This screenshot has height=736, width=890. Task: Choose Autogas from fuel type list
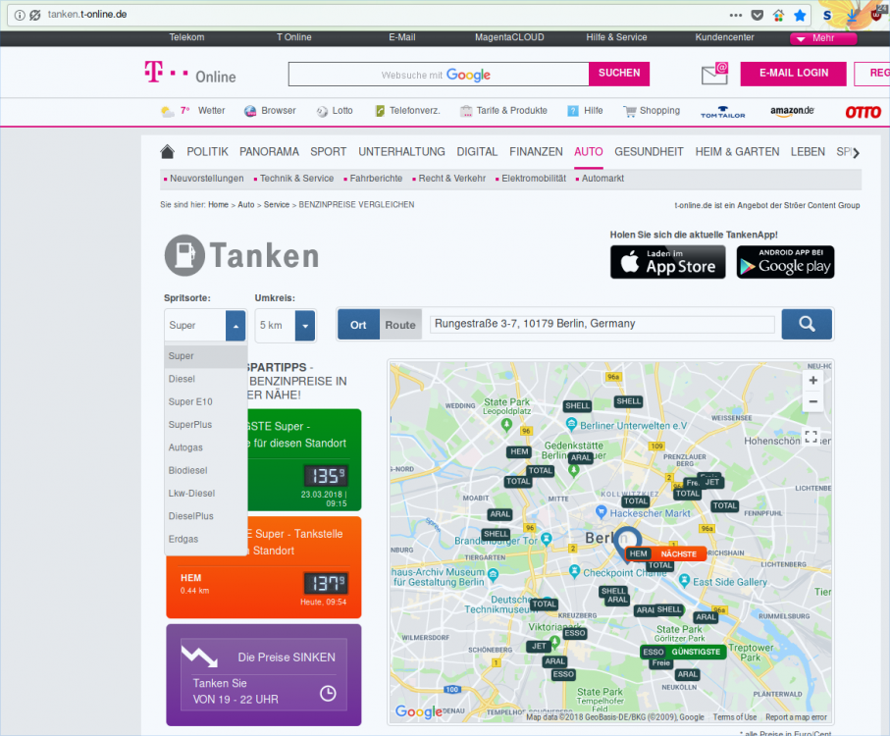[x=205, y=447]
